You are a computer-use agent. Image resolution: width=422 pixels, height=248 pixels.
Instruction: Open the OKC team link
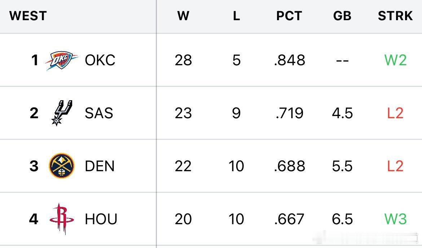point(100,60)
